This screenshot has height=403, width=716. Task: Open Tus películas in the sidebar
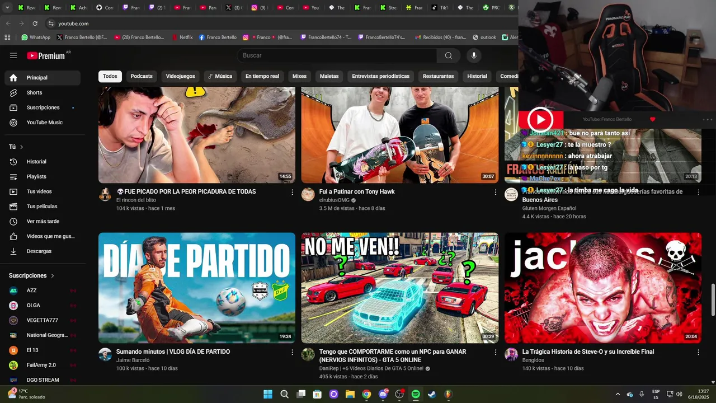[x=43, y=207]
